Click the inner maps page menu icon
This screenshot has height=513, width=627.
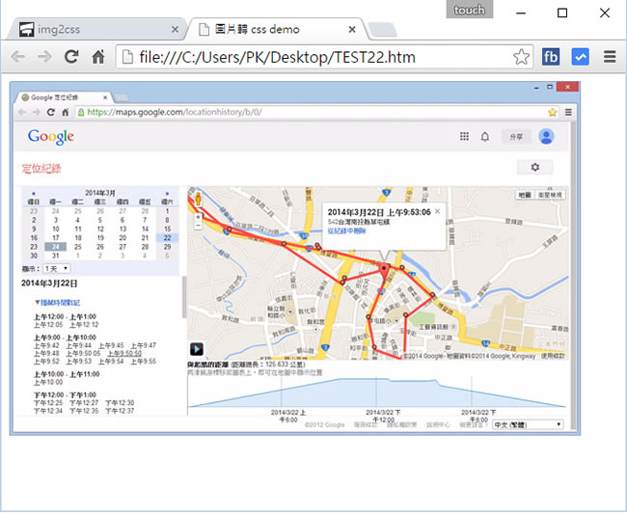(x=568, y=113)
